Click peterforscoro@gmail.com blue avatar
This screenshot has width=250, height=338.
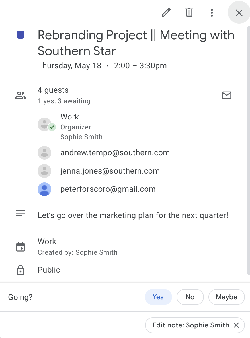[44, 189]
